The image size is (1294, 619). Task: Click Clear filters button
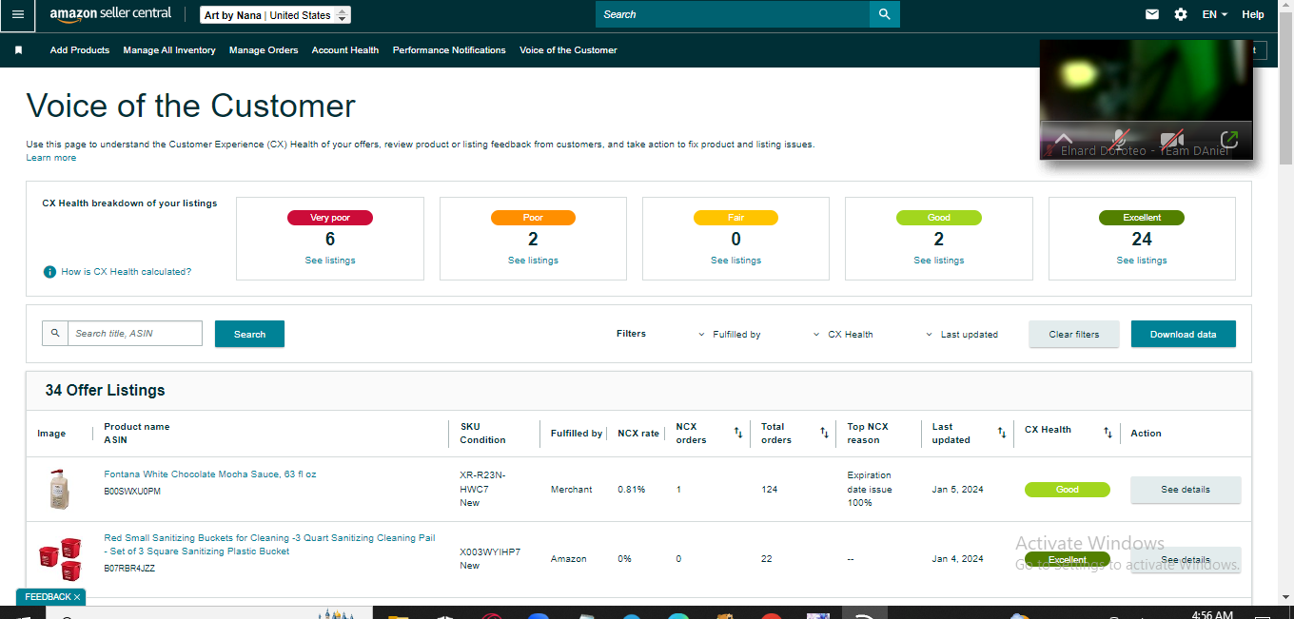pyautogui.click(x=1074, y=334)
